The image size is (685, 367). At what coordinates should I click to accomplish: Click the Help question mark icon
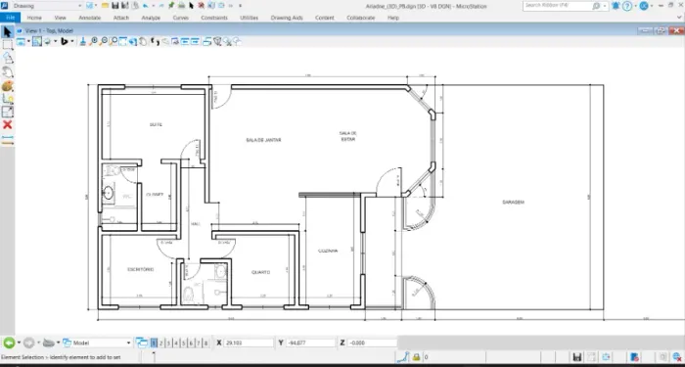[627, 6]
